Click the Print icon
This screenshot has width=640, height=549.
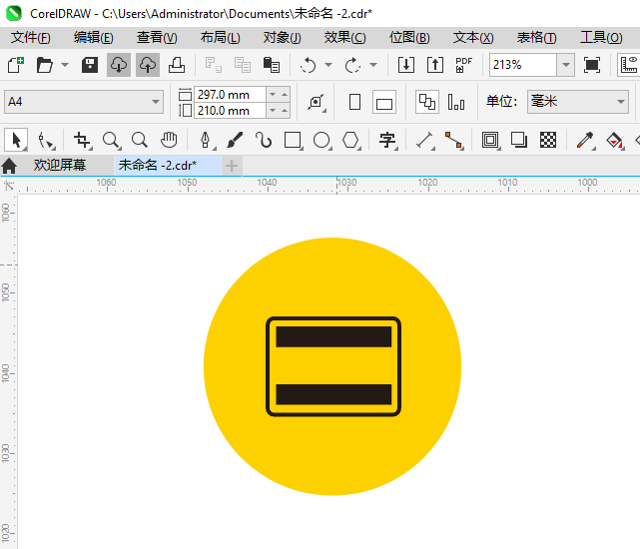(177, 65)
